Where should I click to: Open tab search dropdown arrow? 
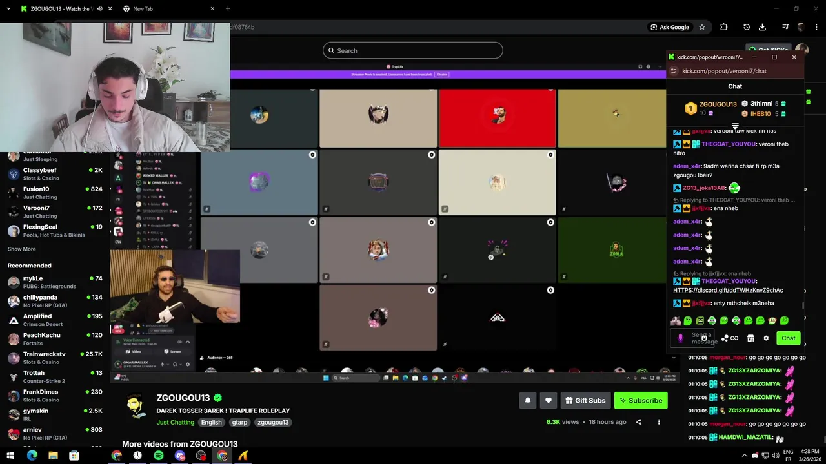pos(8,9)
